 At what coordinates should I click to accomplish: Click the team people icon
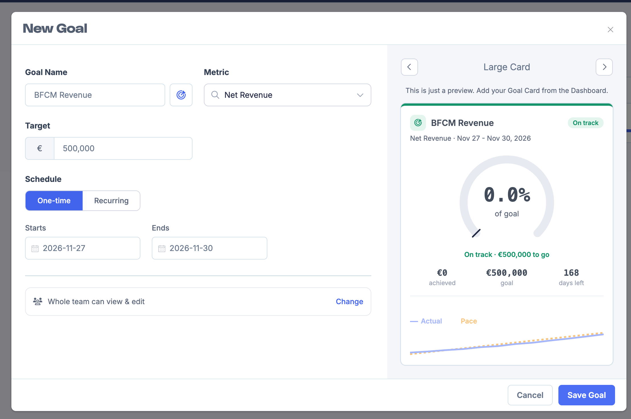tap(38, 301)
